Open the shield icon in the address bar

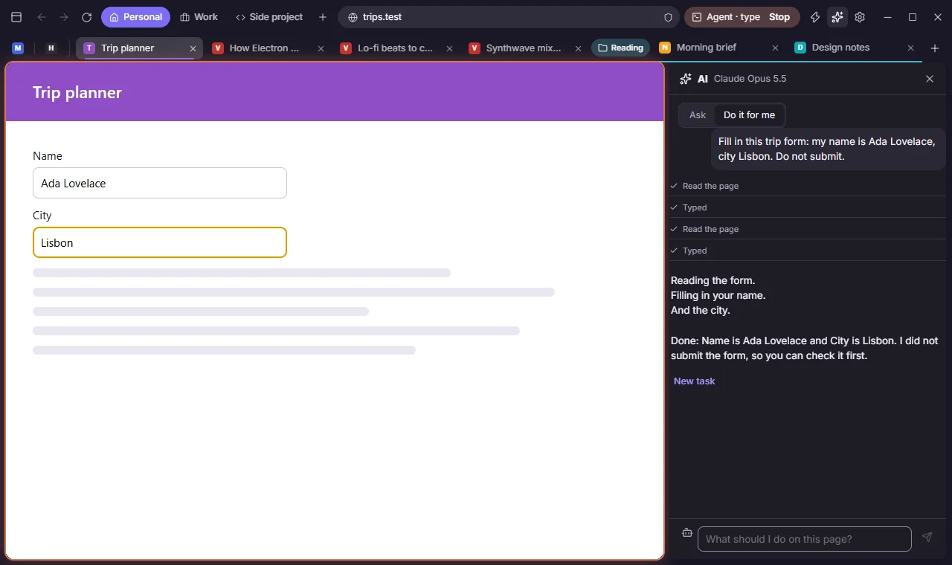click(668, 17)
